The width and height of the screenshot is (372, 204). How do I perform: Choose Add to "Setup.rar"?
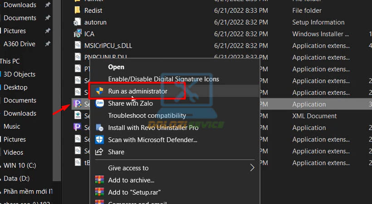pos(134,192)
